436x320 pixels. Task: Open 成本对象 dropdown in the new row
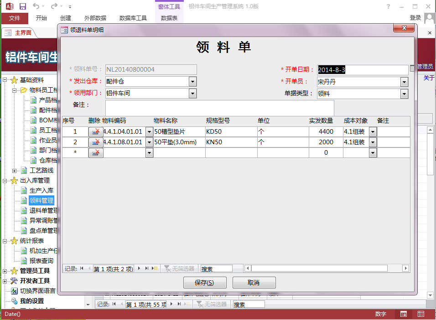[x=373, y=153]
